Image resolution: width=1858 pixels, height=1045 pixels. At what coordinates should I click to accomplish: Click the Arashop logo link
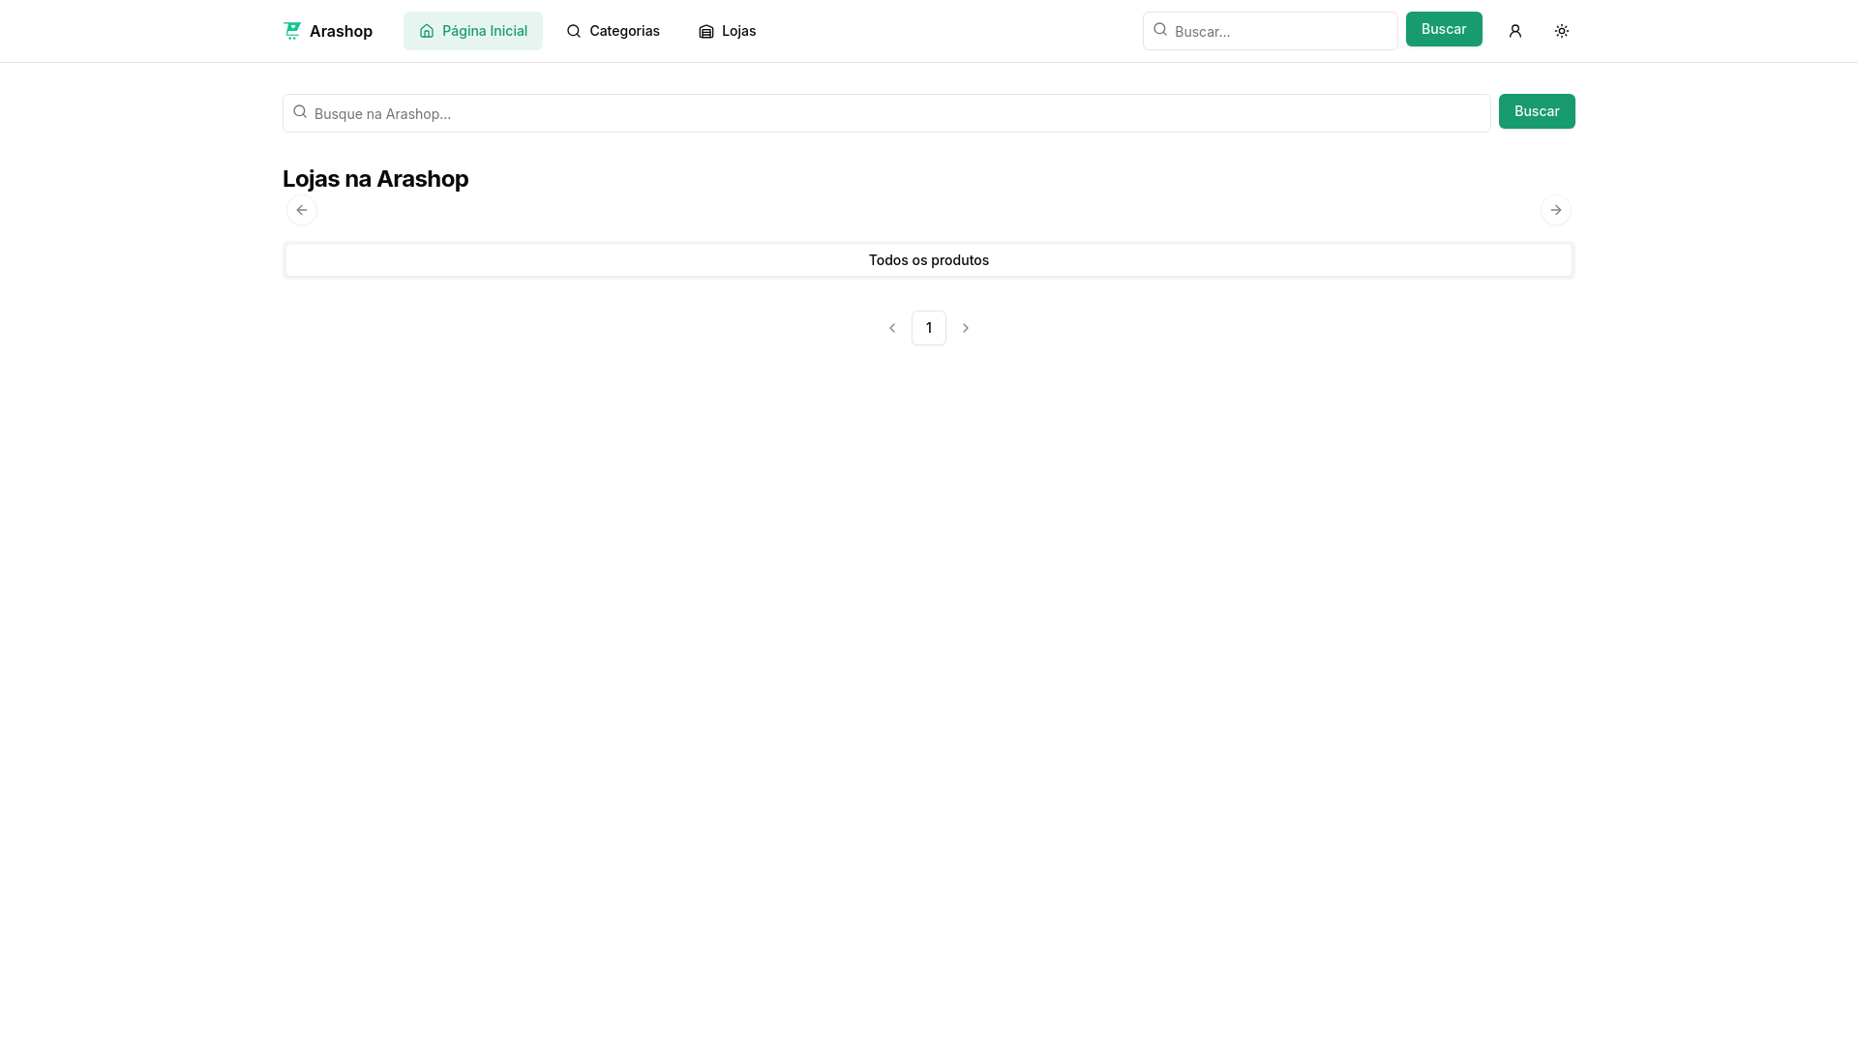pyautogui.click(x=327, y=31)
